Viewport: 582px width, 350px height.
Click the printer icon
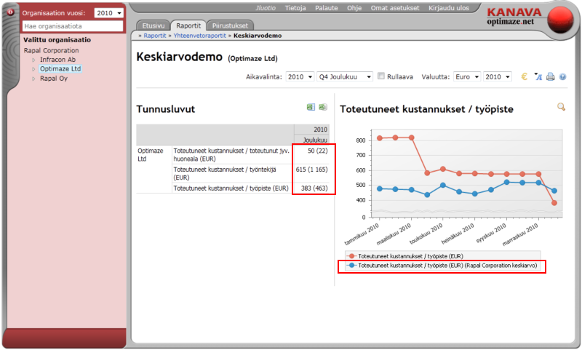pos(551,76)
